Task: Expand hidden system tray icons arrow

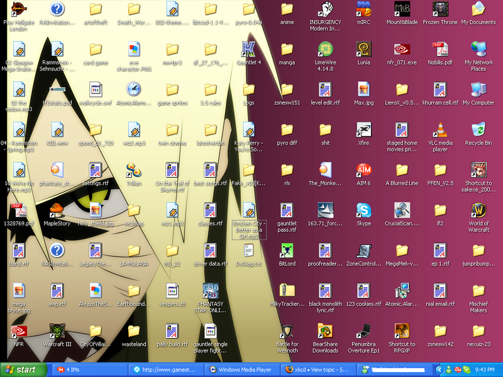Action: (x=439, y=370)
